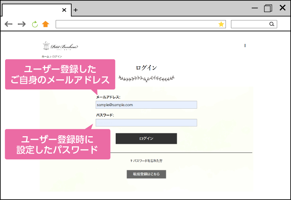291x200 pixels.
Task: Go to the browser home page via the orange house icon
Action: point(45,24)
